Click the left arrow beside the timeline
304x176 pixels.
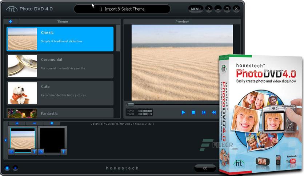pyautogui.click(x=5, y=140)
